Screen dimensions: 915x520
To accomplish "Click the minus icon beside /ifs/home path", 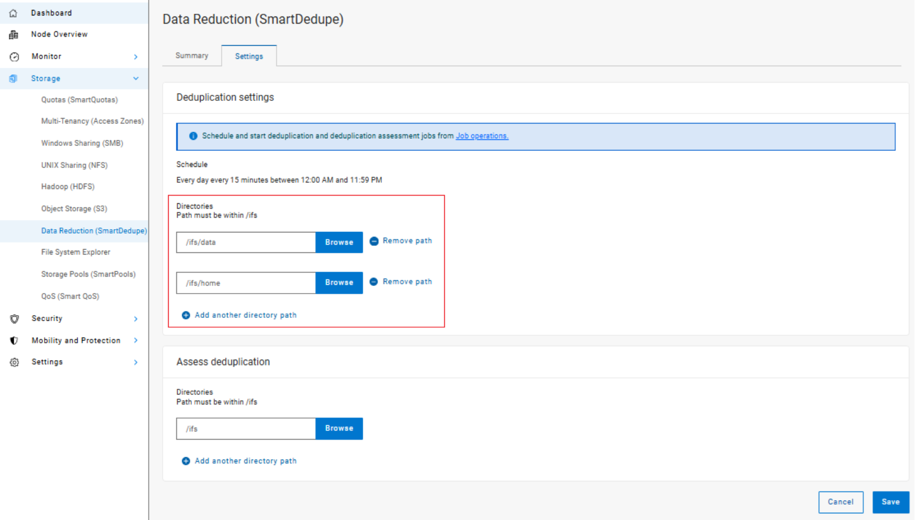I will coord(374,281).
